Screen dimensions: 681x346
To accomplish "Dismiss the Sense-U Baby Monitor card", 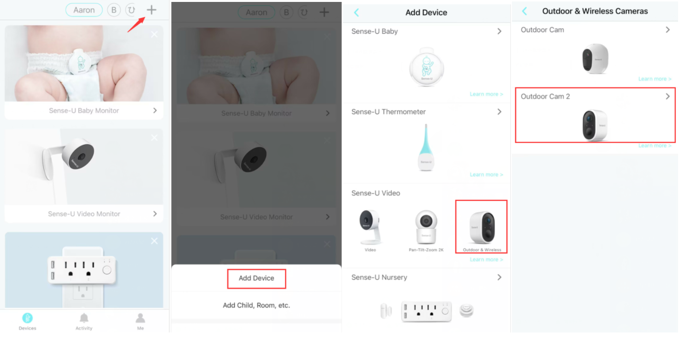I will click(154, 34).
